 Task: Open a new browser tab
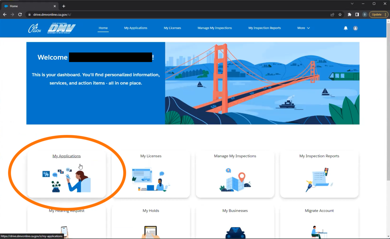coord(64,6)
